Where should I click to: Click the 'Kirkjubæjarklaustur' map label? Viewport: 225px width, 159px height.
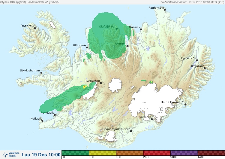[116, 129]
